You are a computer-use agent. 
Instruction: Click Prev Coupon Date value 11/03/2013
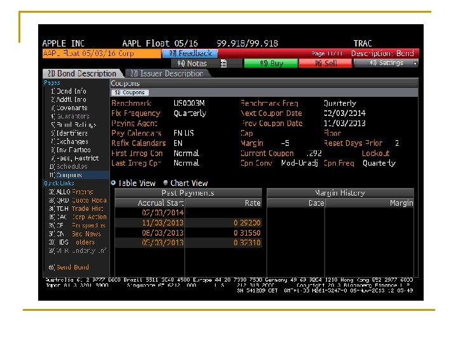tap(345, 123)
